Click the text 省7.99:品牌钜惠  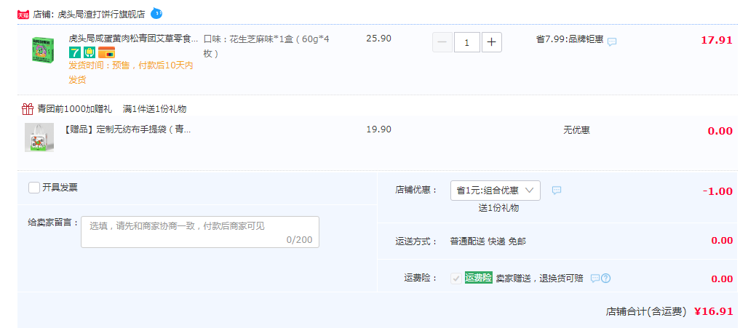pyautogui.click(x=570, y=39)
